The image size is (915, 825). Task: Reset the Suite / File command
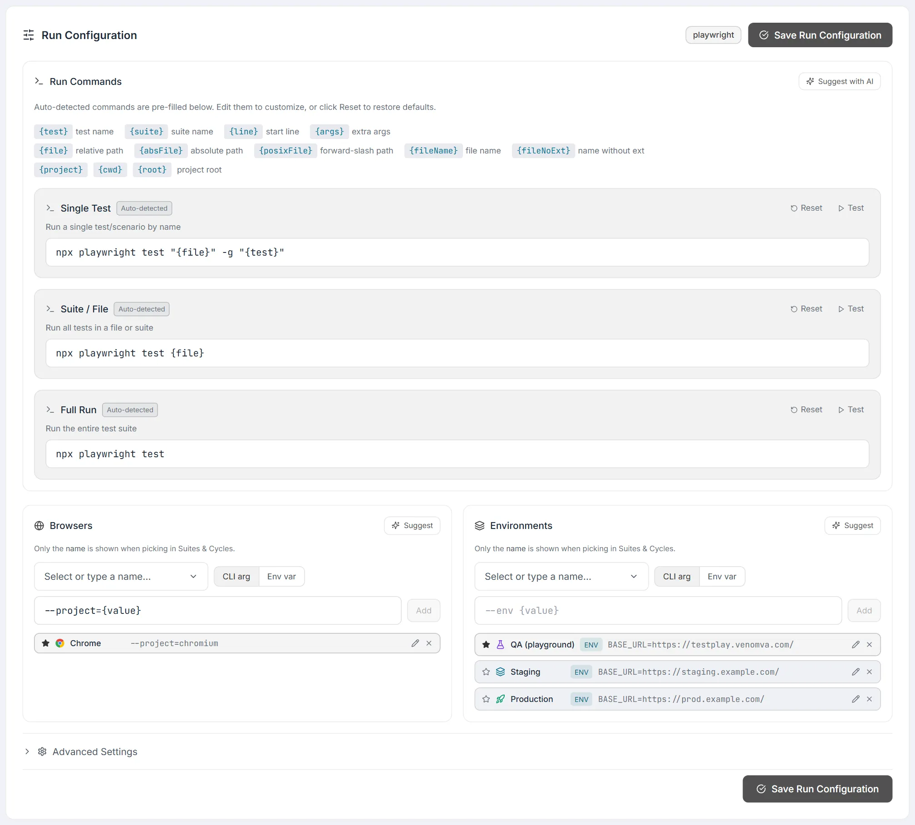coord(807,309)
